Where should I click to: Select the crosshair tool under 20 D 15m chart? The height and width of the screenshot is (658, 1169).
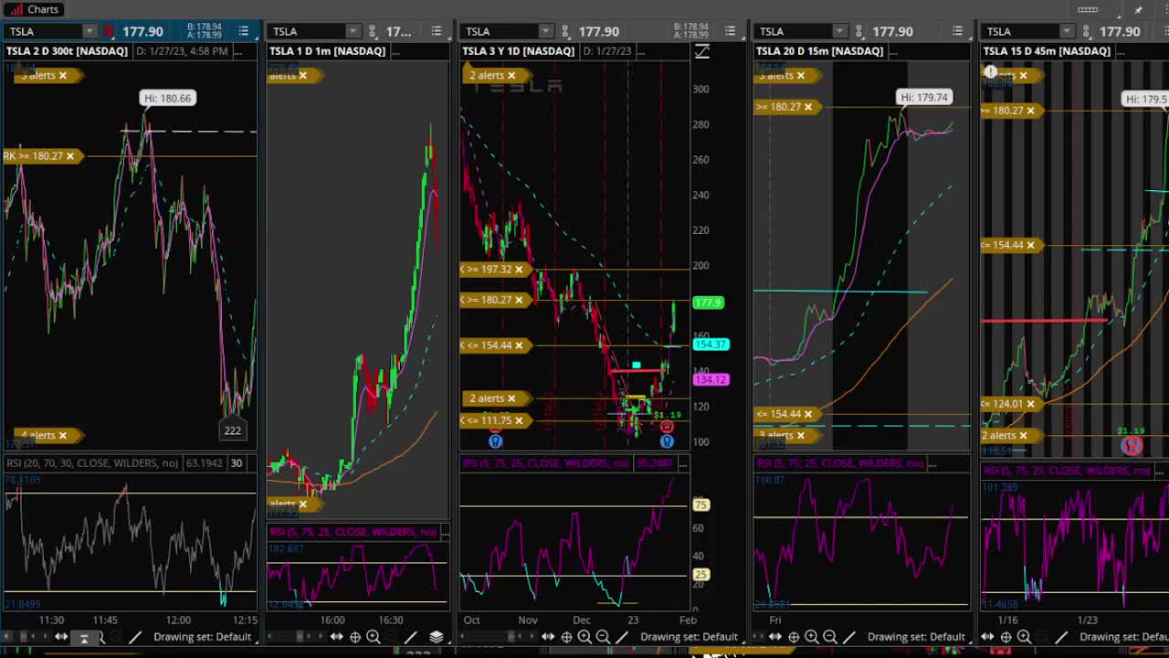794,637
